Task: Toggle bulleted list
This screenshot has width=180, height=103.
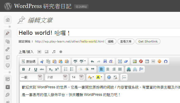Action: [72, 69]
